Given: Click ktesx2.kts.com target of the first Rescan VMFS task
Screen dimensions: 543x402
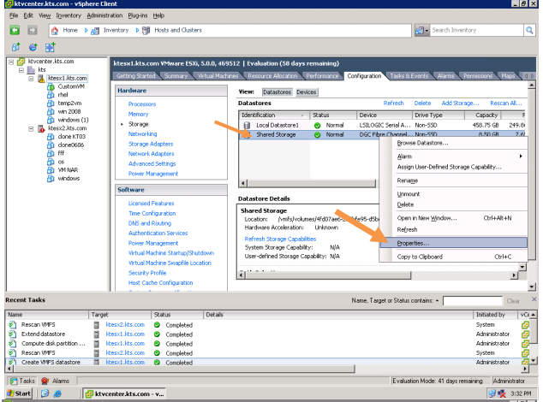Looking at the screenshot, I should (125, 325).
